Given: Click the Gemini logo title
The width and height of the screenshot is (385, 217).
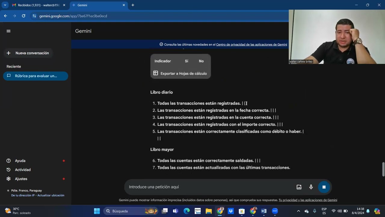Looking at the screenshot, I should tap(83, 31).
